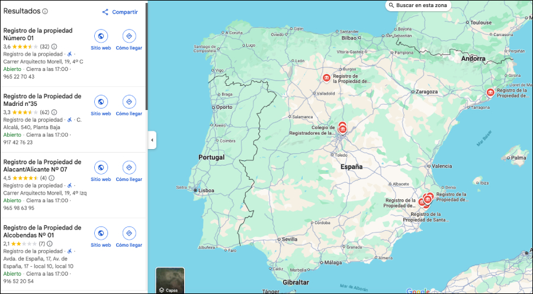Click the Bilbao city label

[349, 38]
